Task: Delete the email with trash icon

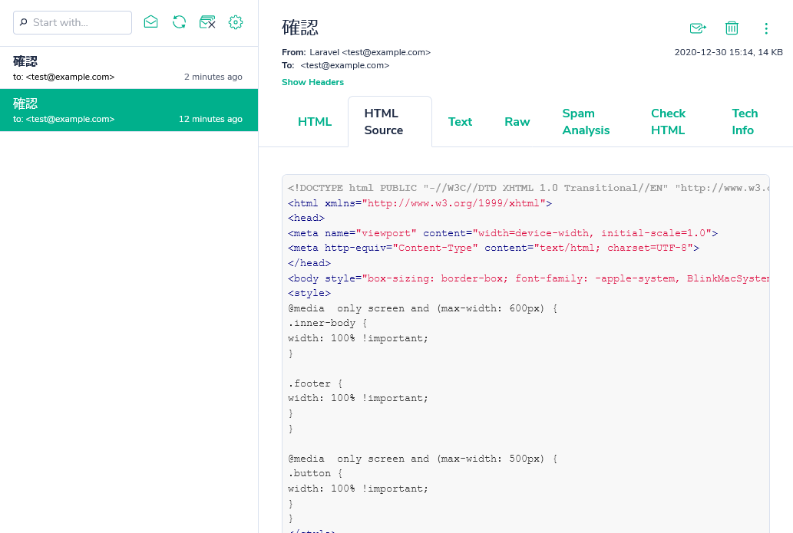Action: [x=732, y=28]
